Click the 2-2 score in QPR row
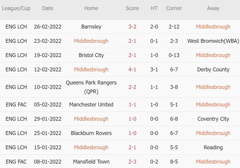Screen dimensions: 240x168 (x=132, y=87)
